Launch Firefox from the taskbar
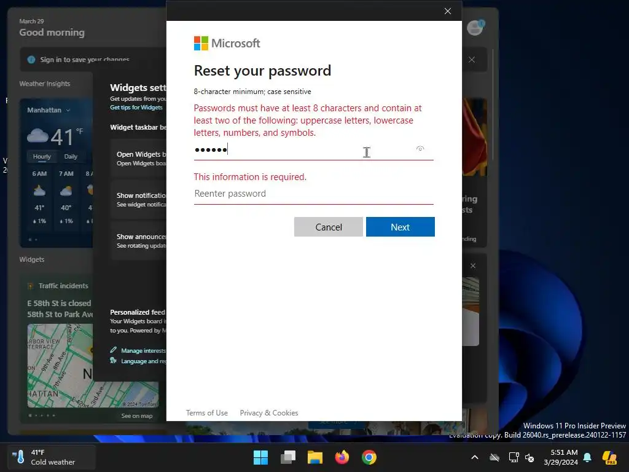Viewport: 629px width, 472px height. (x=342, y=457)
